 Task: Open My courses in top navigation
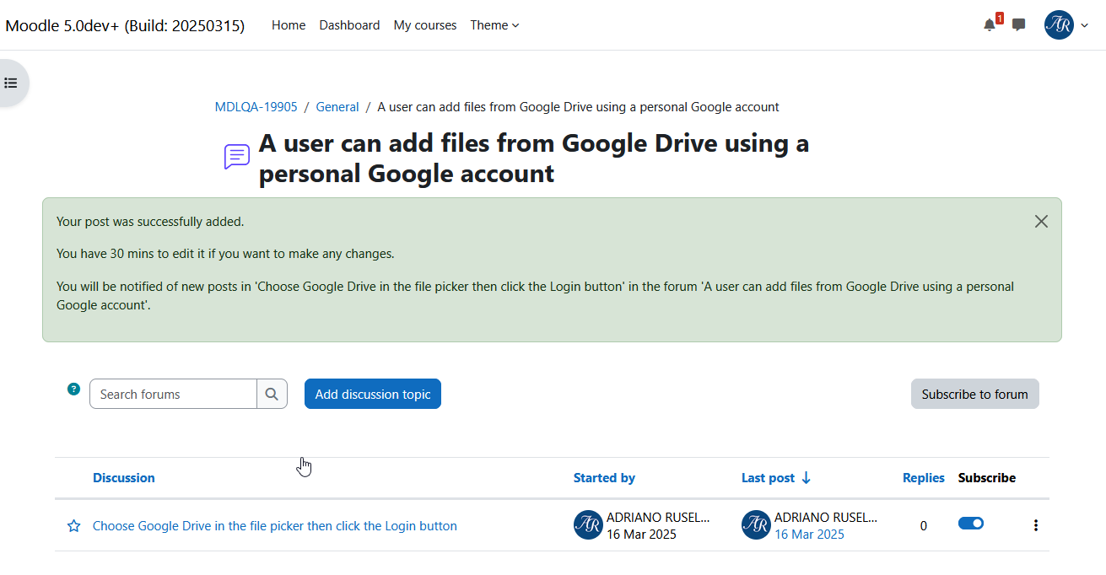(425, 25)
